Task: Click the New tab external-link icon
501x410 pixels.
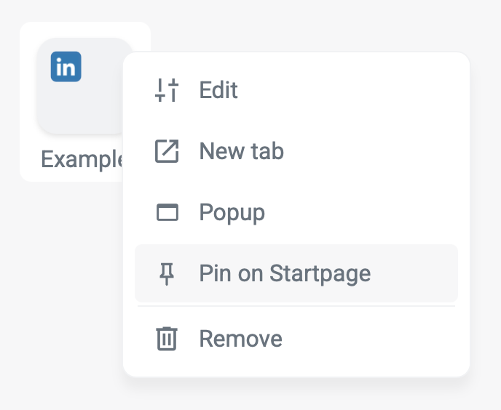Action: coord(167,151)
